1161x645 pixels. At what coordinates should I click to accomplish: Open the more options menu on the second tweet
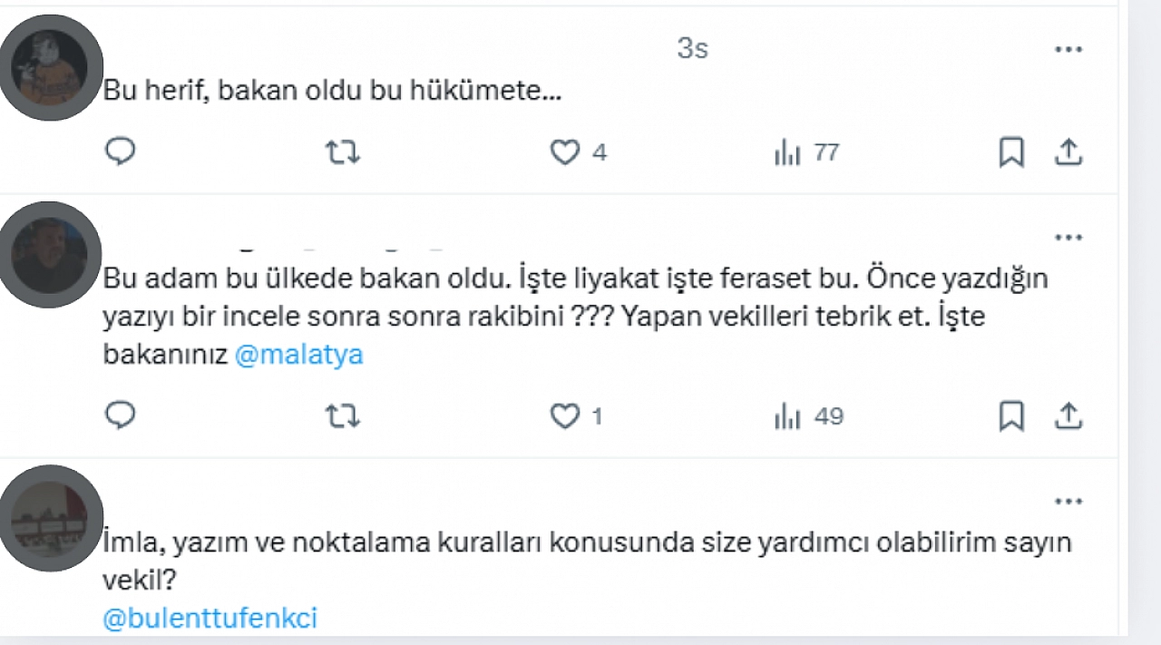point(1068,237)
